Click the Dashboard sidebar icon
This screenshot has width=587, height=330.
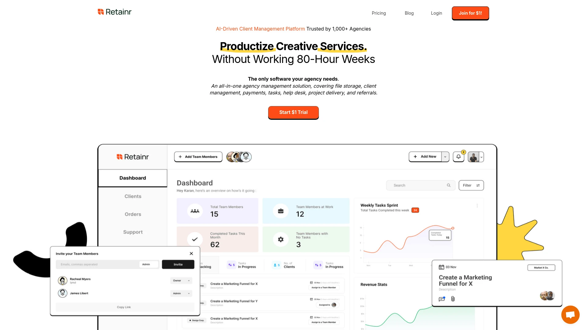[x=133, y=178]
